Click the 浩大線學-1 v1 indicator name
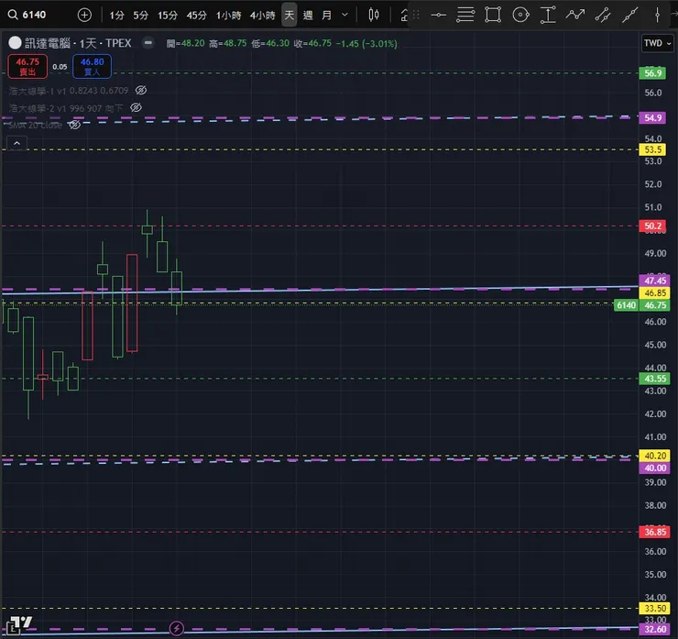Image resolution: width=678 pixels, height=639 pixels. 38,91
